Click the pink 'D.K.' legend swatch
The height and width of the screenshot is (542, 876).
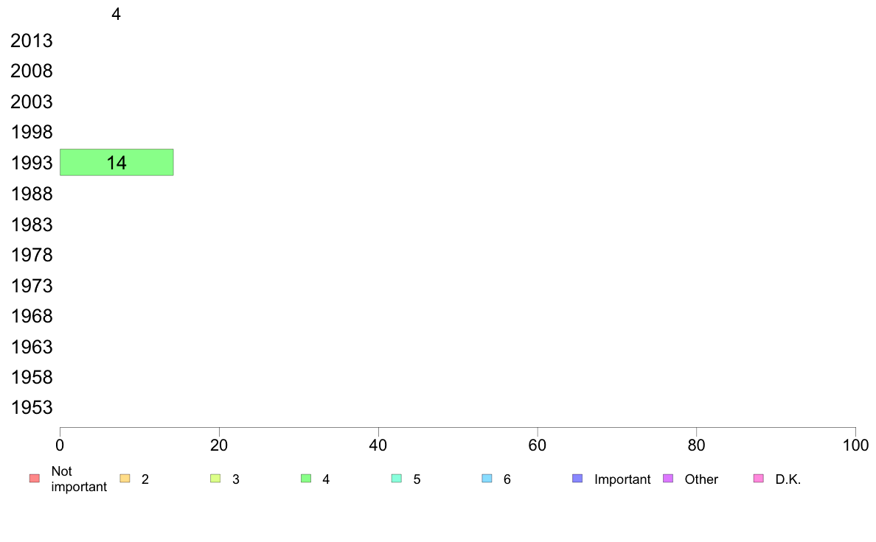coord(759,479)
